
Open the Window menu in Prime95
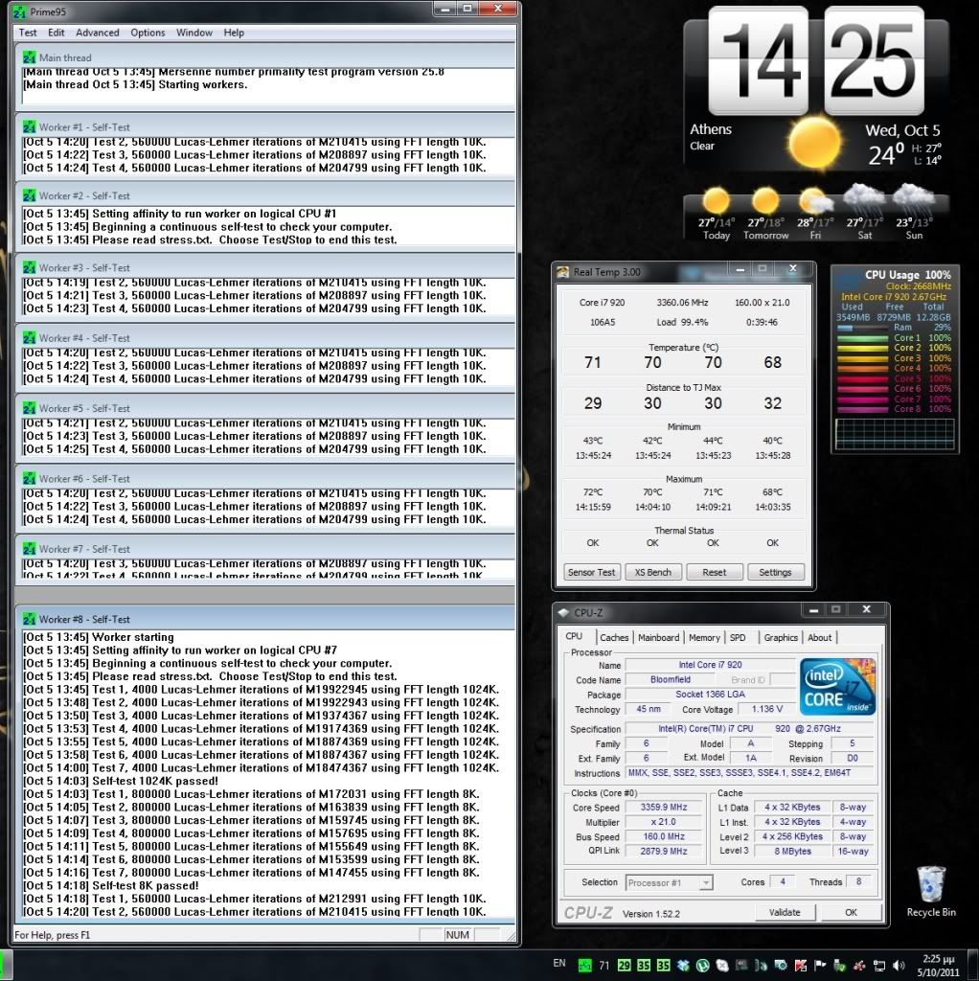pyautogui.click(x=194, y=33)
